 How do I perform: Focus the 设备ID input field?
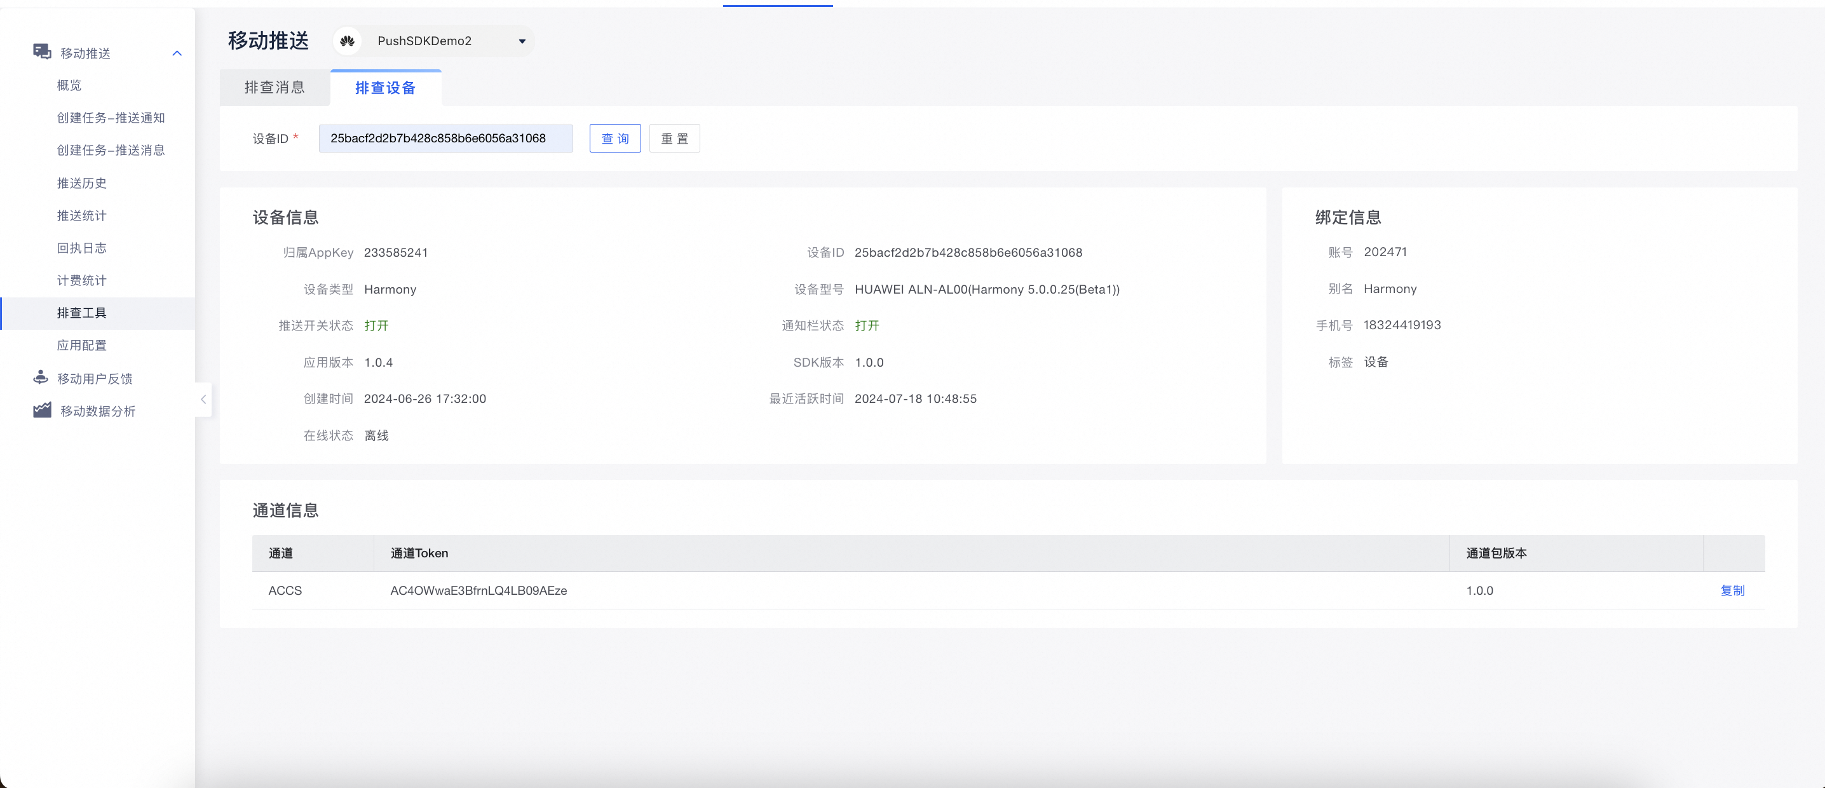[445, 138]
